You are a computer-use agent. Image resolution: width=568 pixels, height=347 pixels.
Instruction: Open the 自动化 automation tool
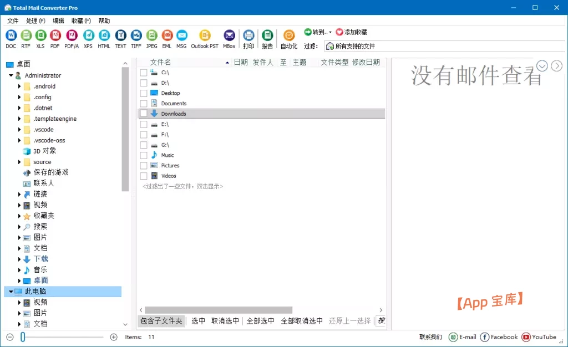pyautogui.click(x=288, y=39)
